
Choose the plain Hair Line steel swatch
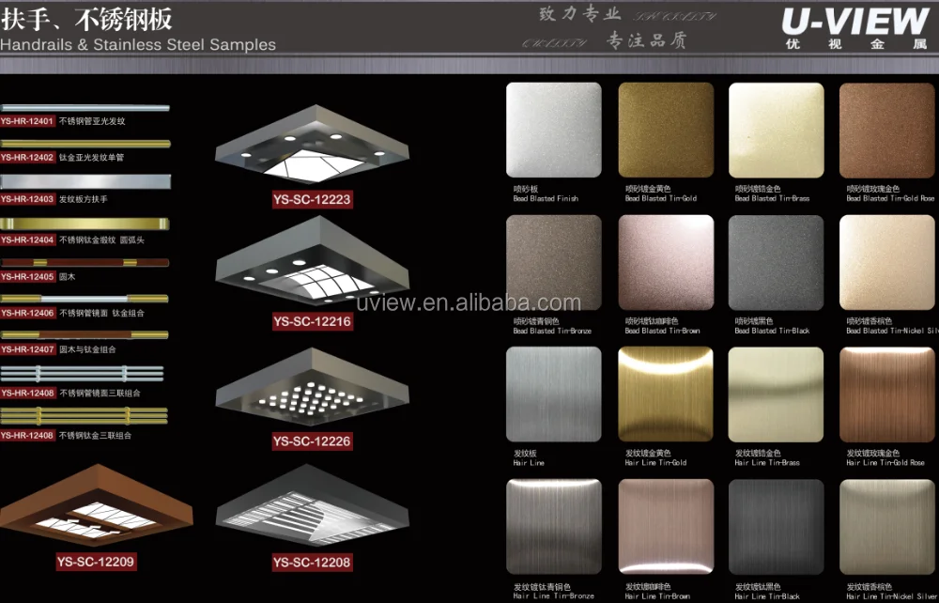pos(553,394)
